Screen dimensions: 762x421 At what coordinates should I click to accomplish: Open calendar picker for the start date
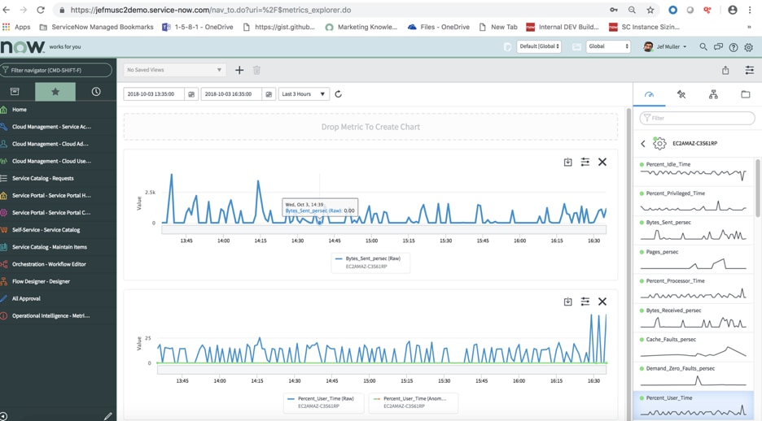tap(191, 94)
